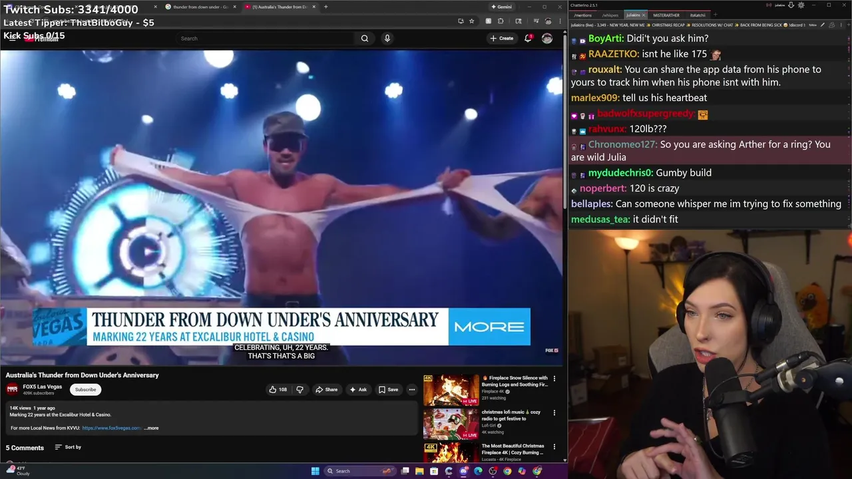The height and width of the screenshot is (479, 852).
Task: Switch to the /whispers tab in Chatterino
Action: point(610,15)
